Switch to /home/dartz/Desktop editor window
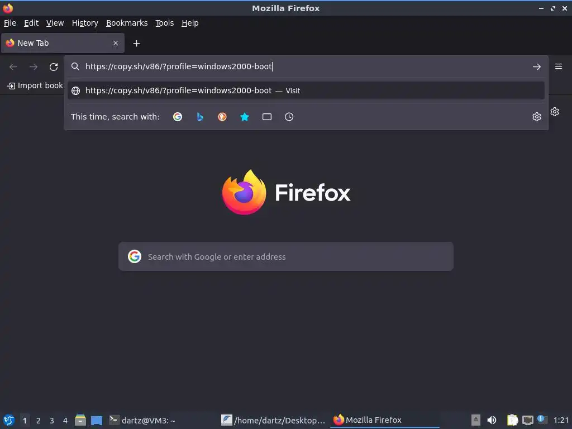This screenshot has width=572, height=429. [273, 420]
